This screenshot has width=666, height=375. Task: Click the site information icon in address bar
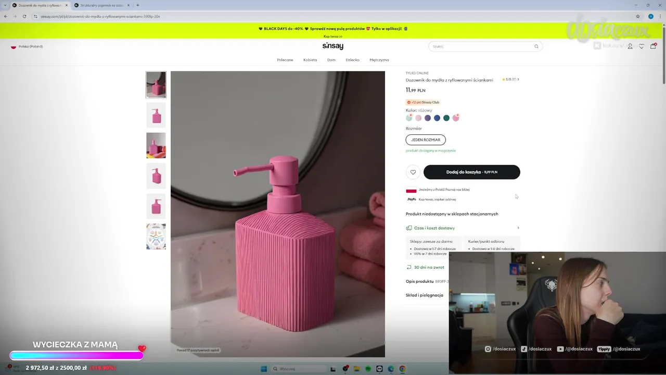(35, 16)
